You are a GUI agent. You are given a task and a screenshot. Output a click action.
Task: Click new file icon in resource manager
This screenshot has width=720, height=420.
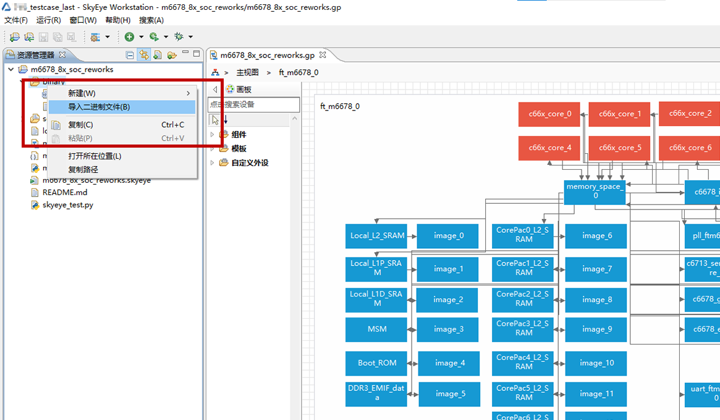click(158, 55)
